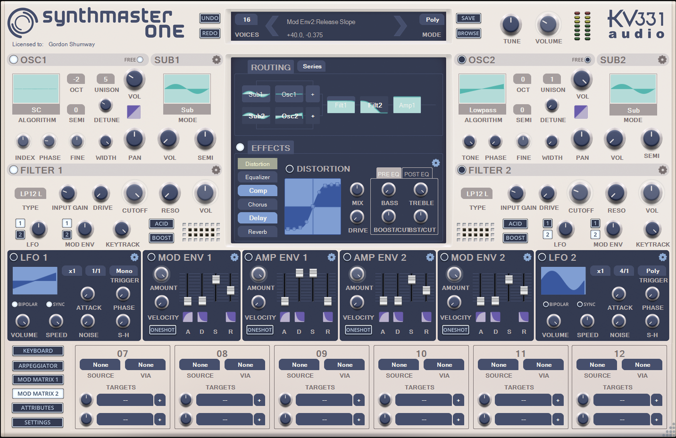Toggle OSC1 FREE option
The image size is (676, 438).
[x=140, y=60]
